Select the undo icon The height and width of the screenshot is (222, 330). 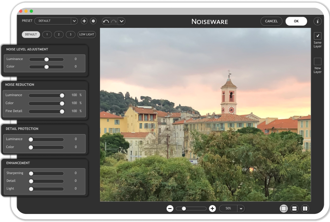pos(105,21)
